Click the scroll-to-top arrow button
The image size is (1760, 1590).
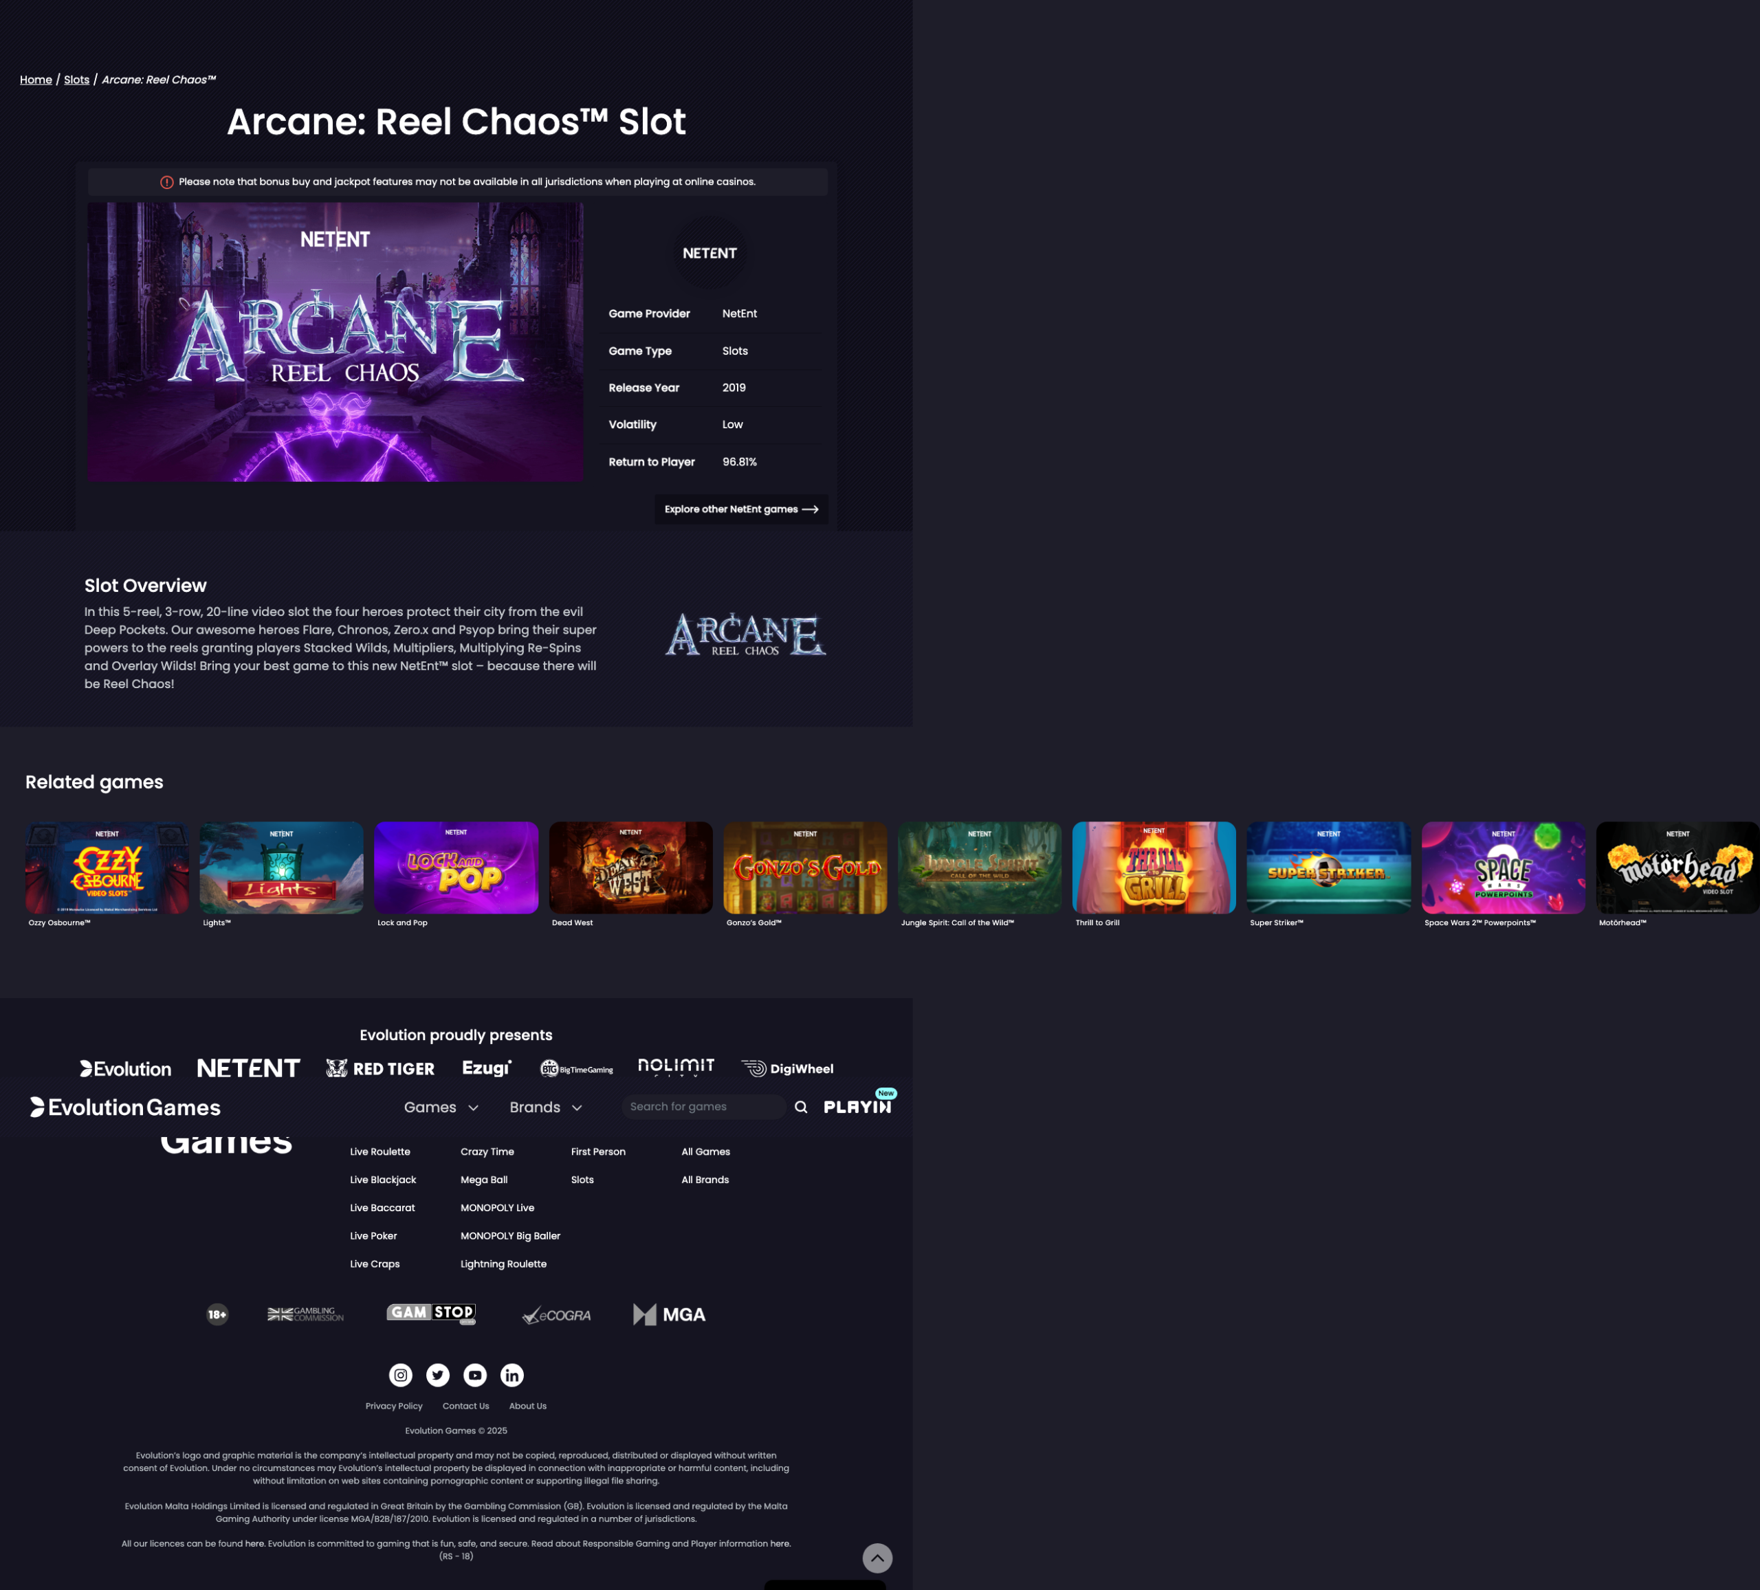[877, 1558]
